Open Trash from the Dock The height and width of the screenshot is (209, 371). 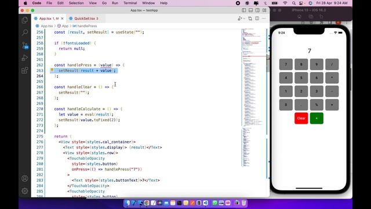[x=243, y=203]
